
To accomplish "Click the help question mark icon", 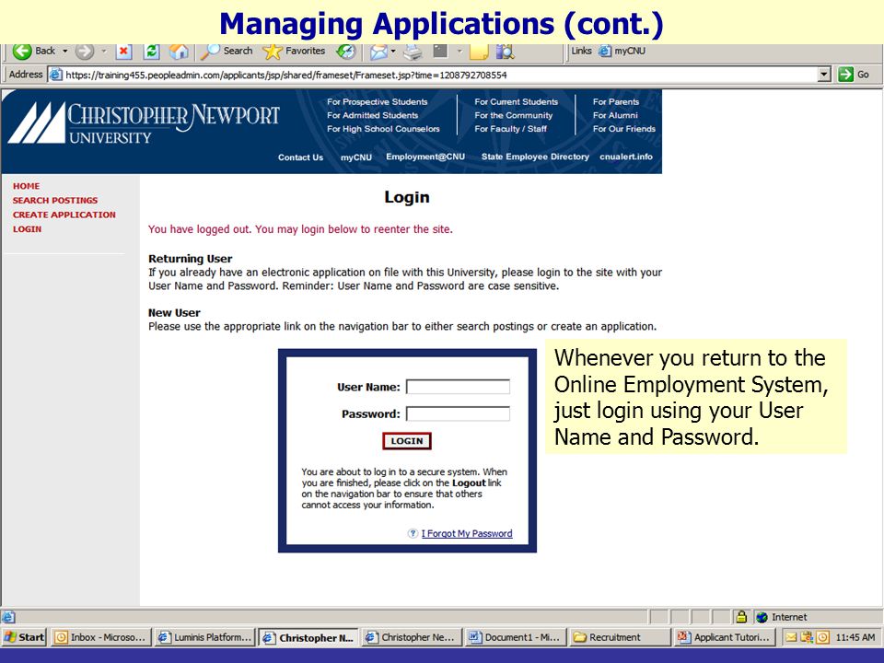I will click(x=413, y=533).
